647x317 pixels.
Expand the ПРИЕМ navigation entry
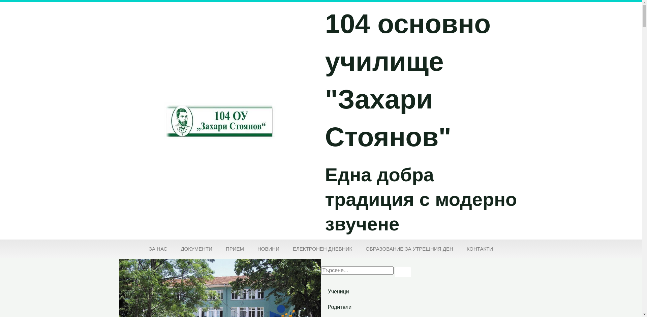235,249
